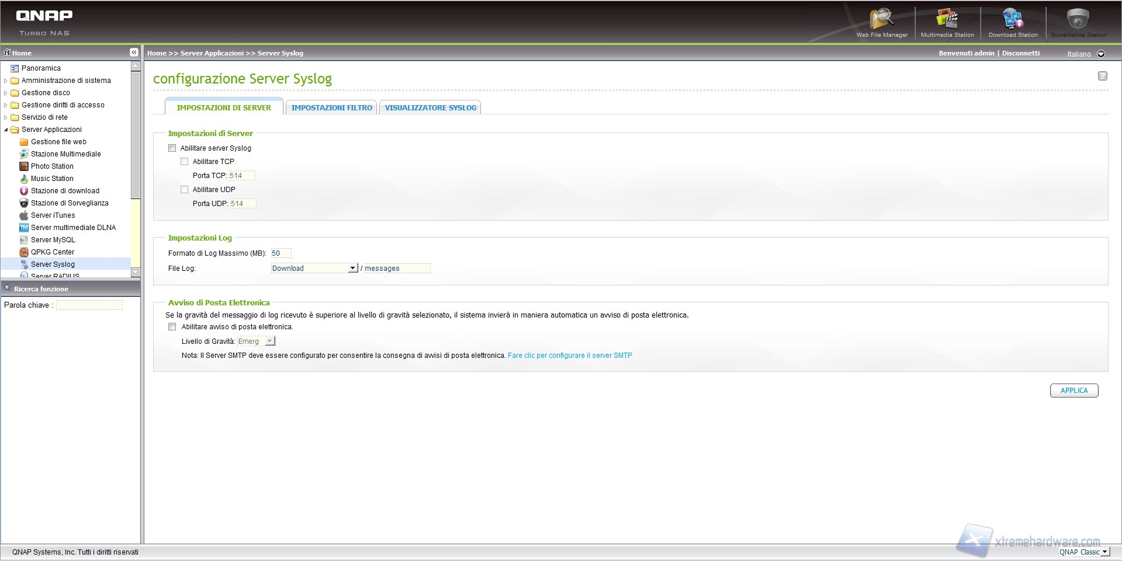Check the Abilitare TCP option
Image resolution: width=1122 pixels, height=561 pixels.
click(185, 162)
